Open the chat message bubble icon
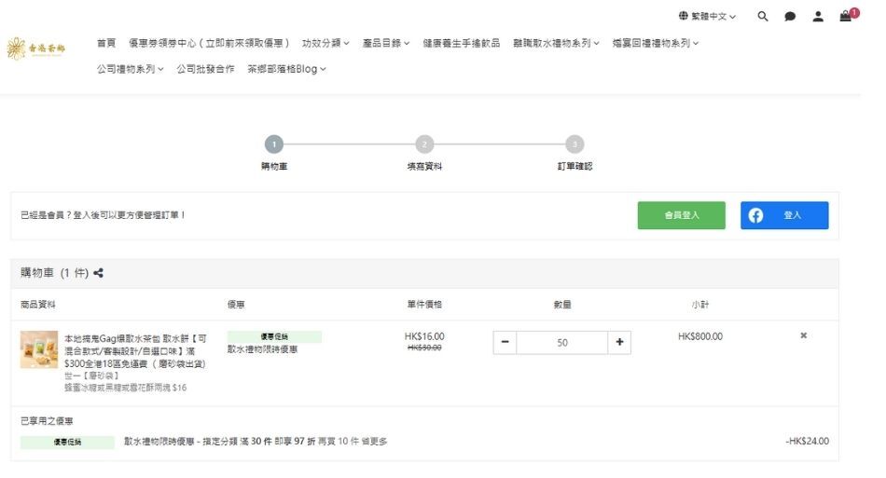Viewport: 886px width, 478px height. click(790, 17)
